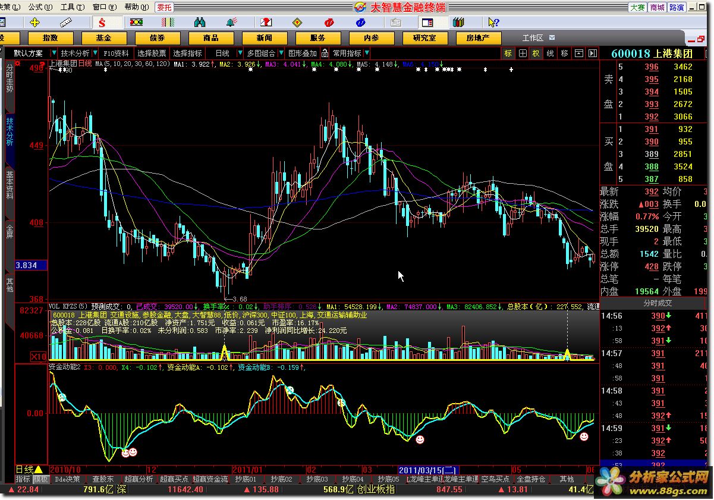Open dropdown arrow beside 默认方案
Screen dimensions: 714x500
(x=54, y=53)
